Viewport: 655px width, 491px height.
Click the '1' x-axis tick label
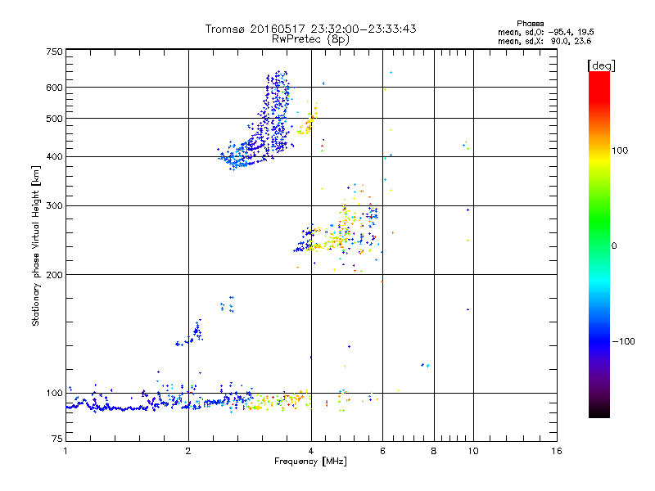click(x=65, y=451)
